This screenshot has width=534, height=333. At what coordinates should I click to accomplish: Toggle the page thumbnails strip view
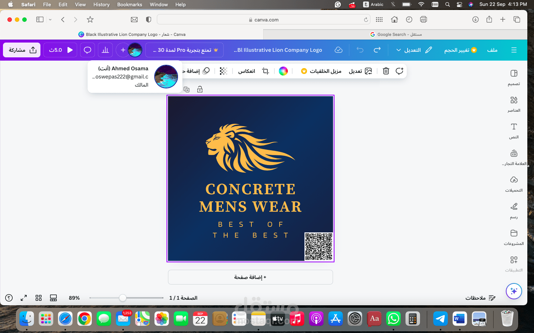(x=53, y=298)
